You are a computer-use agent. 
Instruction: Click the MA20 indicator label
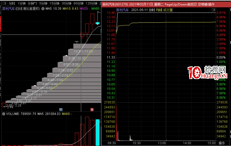click(85, 9)
